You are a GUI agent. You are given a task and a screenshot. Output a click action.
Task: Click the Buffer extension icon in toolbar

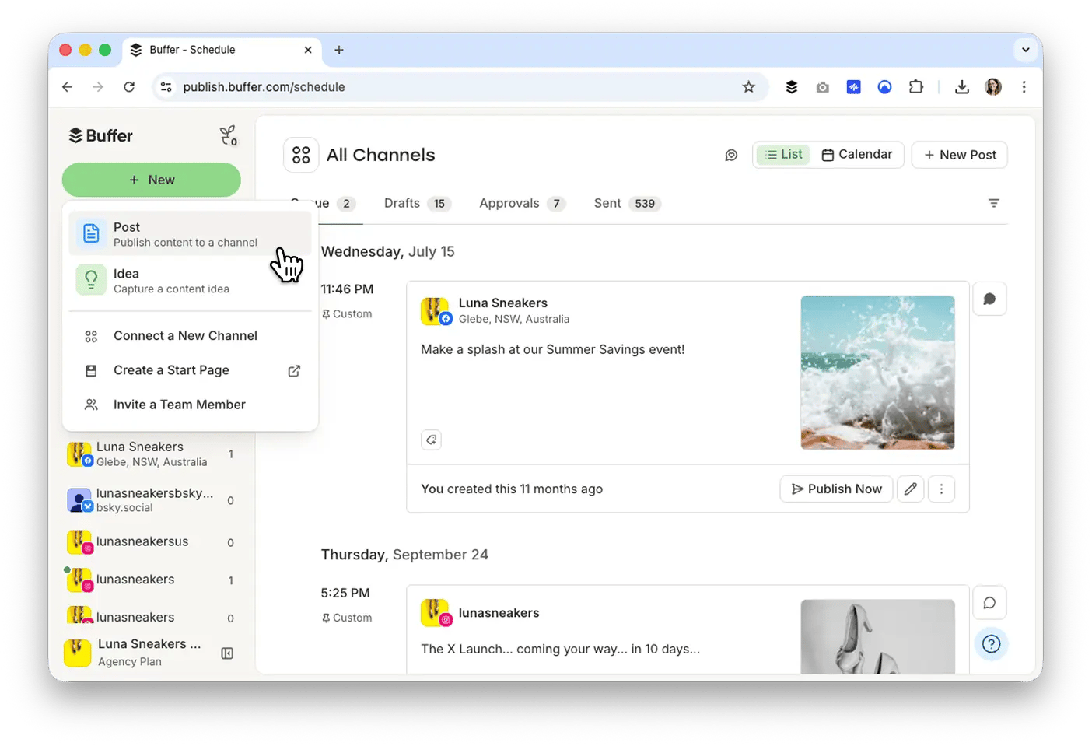pos(792,87)
